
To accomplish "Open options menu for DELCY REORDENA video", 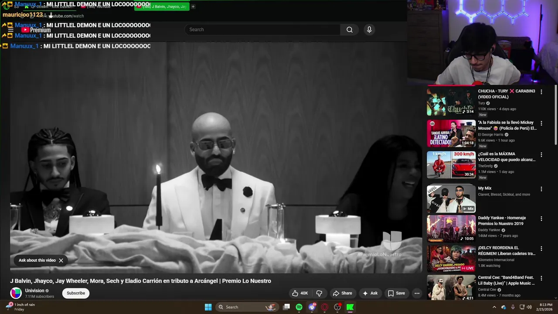I will click(541, 249).
